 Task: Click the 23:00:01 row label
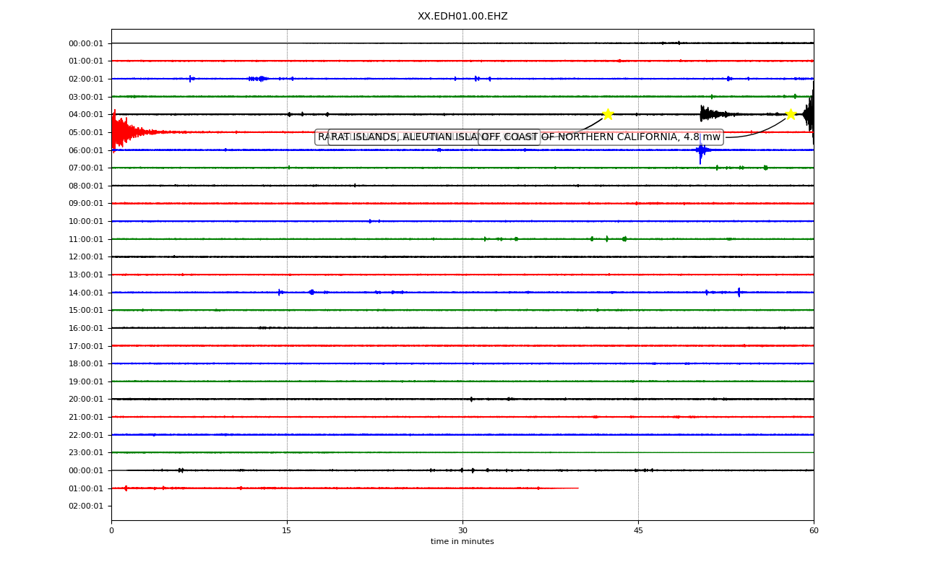[x=86, y=452]
